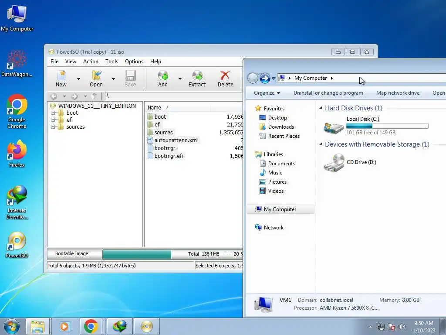Click the grayed Save icon in PowerISO
This screenshot has height=335, width=446.
130,79
